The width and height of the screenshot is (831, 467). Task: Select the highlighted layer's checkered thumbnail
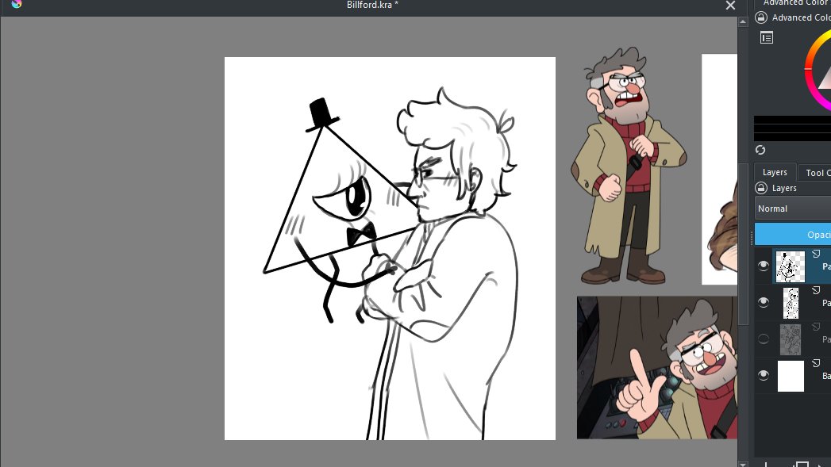791,266
